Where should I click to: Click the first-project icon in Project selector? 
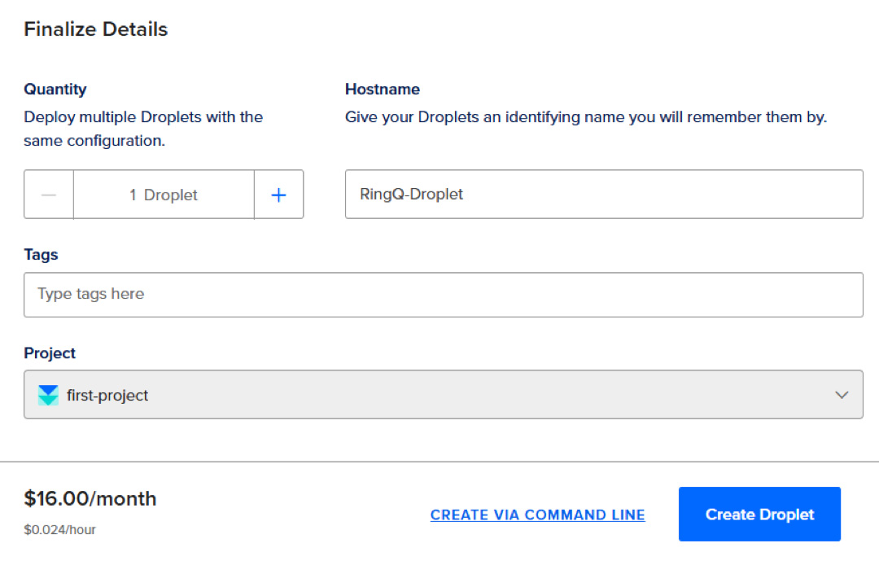46,395
